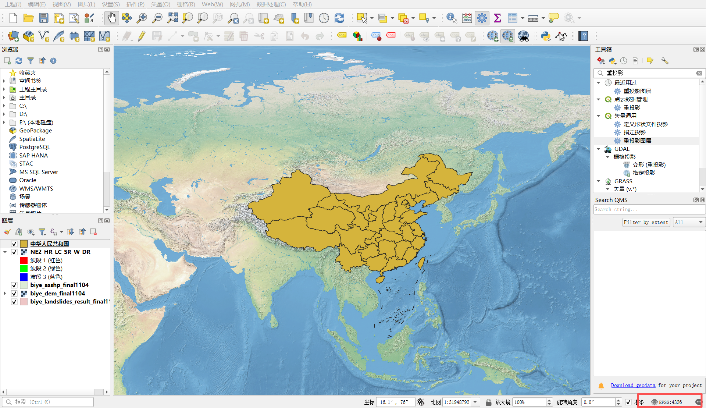The image size is (706, 408).
Task: Open the 栅格(R) menu
Action: pos(186,4)
